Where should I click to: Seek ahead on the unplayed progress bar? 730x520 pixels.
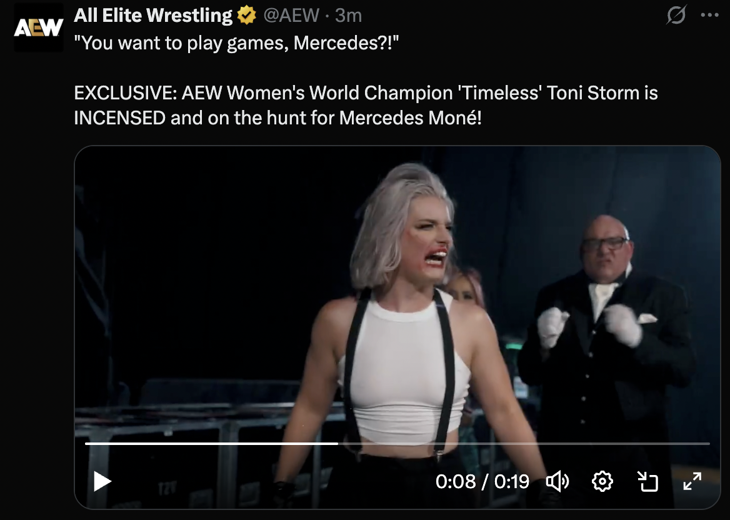coord(524,444)
